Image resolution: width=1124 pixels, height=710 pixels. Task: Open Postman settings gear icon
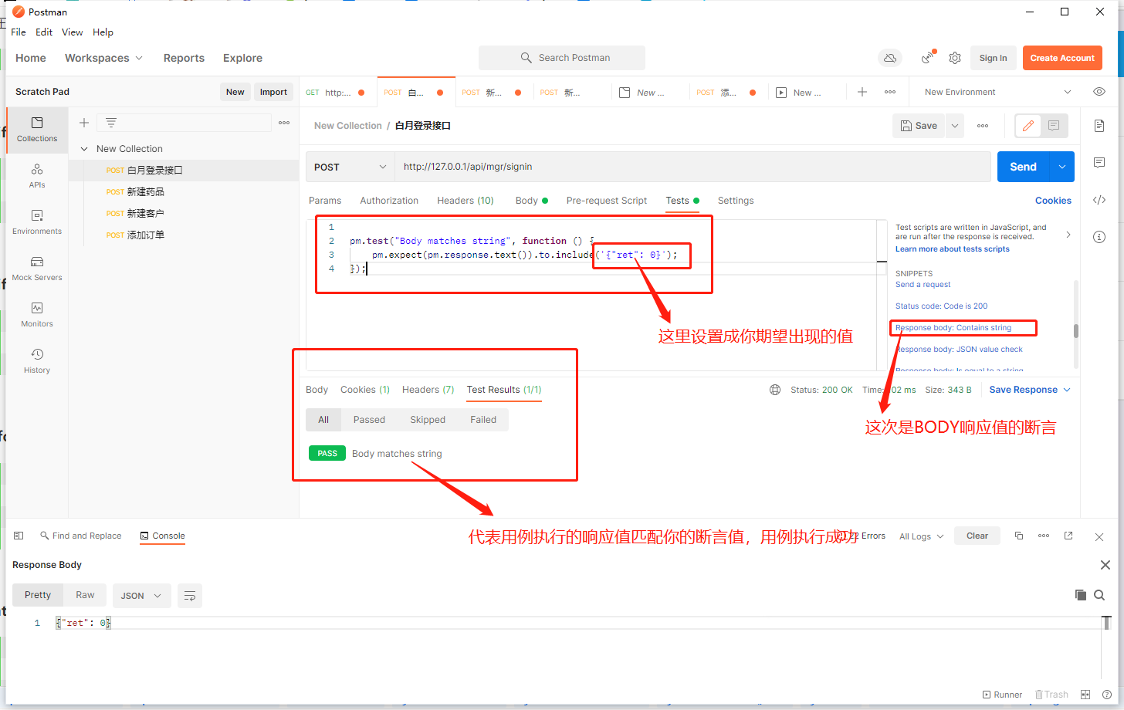[x=955, y=58]
